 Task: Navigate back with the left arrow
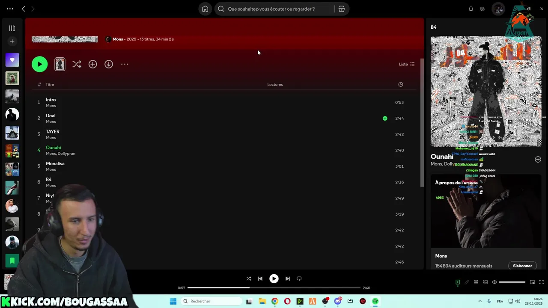[x=24, y=9]
